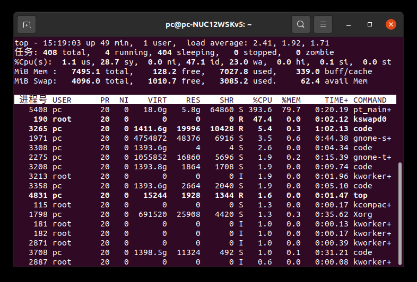The height and width of the screenshot is (282, 417).
Task: Click the 339.0 buff/cache value
Action: (x=308, y=71)
